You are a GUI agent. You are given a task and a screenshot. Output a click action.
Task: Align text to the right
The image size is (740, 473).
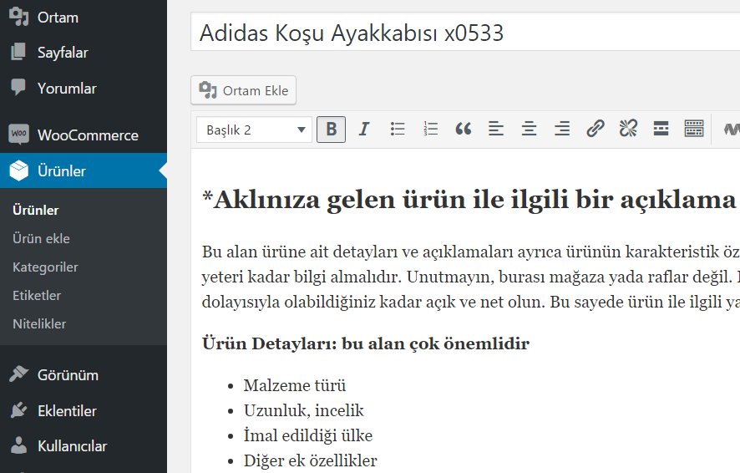pos(562,130)
